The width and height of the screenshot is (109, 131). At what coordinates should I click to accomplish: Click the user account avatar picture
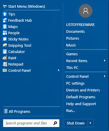(86, 11)
